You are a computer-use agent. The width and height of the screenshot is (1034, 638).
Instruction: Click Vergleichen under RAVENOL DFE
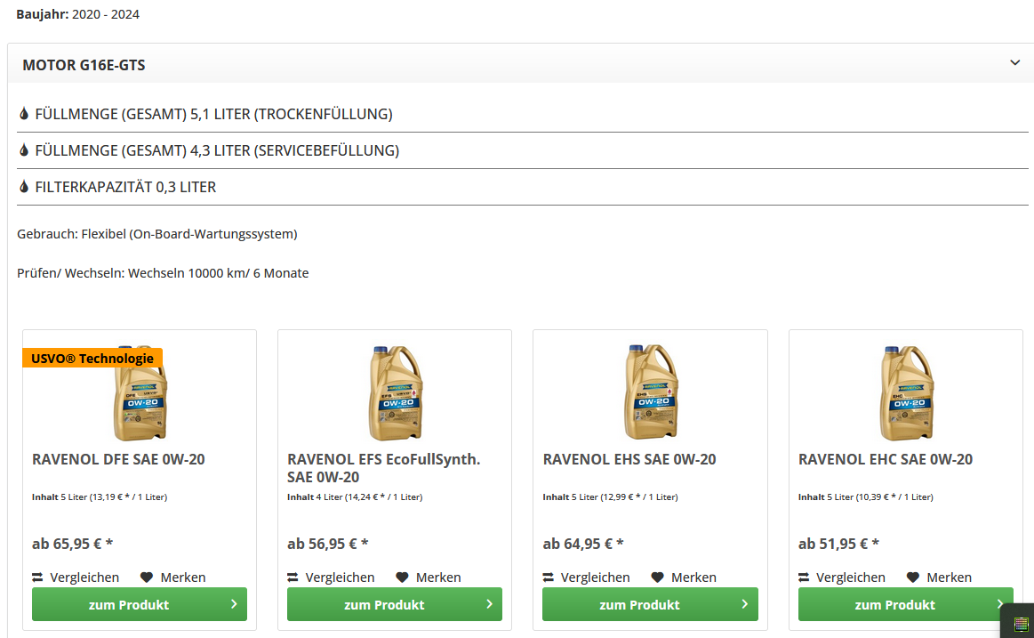[84, 577]
